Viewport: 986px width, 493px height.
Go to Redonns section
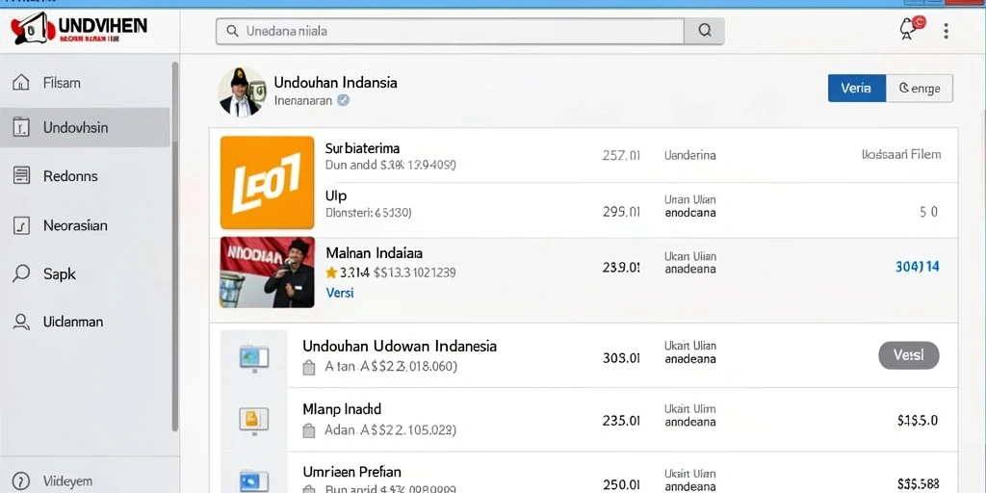click(85, 175)
